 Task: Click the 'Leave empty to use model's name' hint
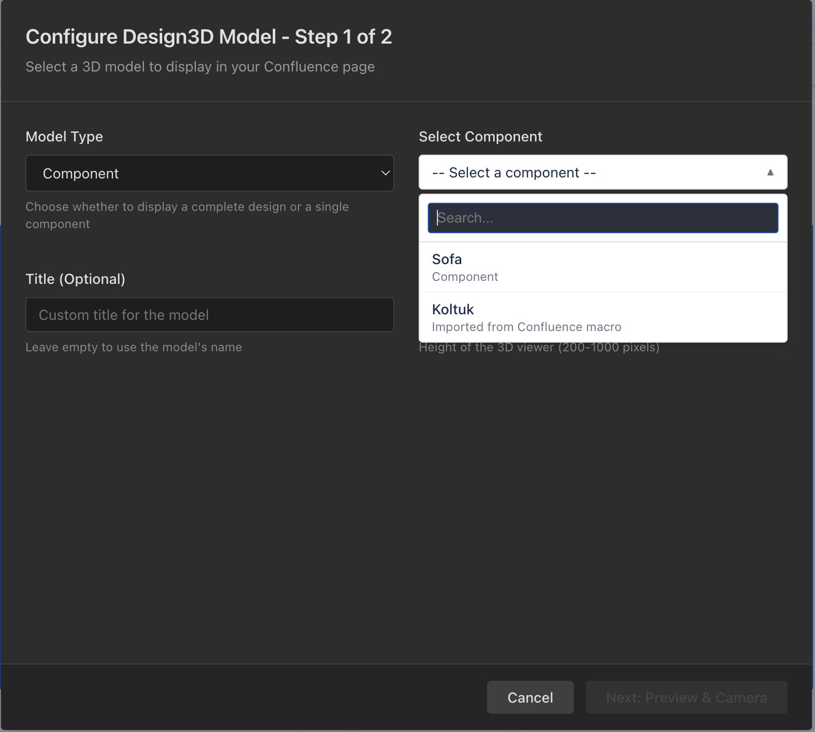point(134,347)
